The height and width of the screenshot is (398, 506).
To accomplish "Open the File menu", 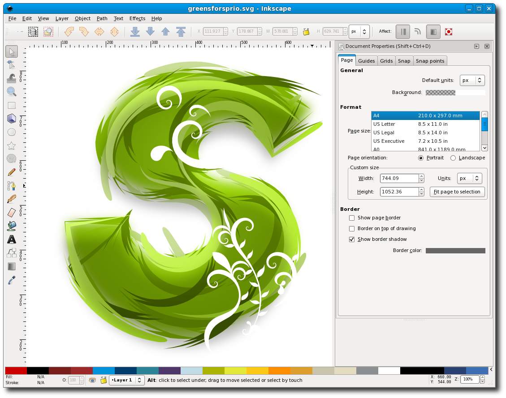I will click(12, 18).
